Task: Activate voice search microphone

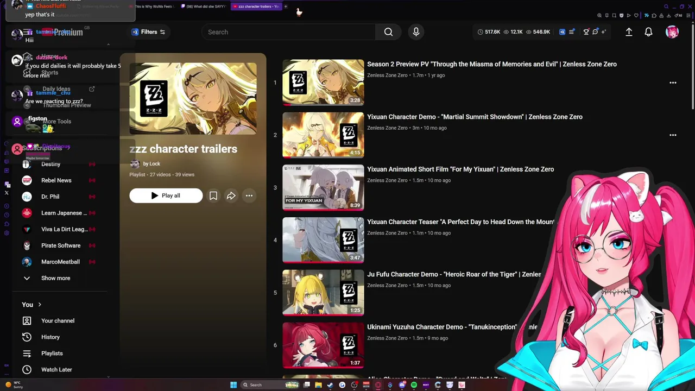Action: pos(416,32)
